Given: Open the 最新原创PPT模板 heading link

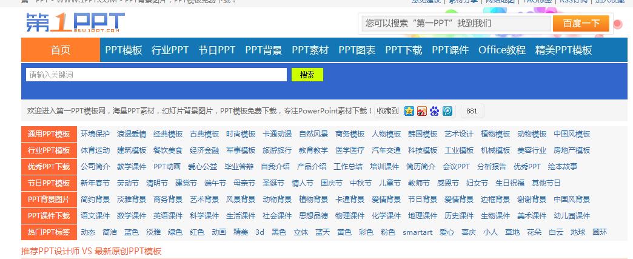Looking at the screenshot, I should tap(128, 251).
